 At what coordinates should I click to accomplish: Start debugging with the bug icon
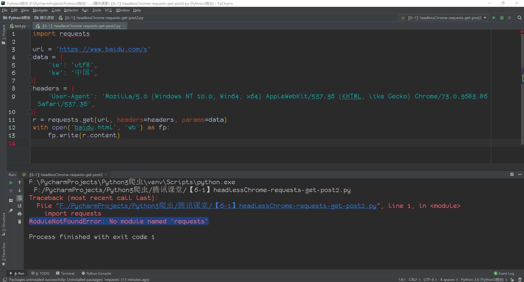point(502,18)
